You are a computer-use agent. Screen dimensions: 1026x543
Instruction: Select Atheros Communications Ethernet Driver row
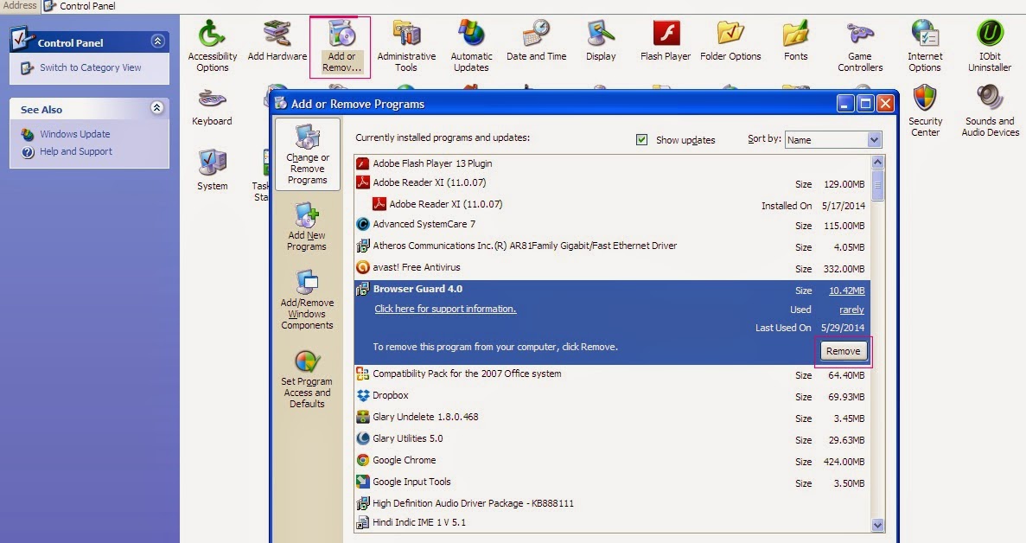613,246
